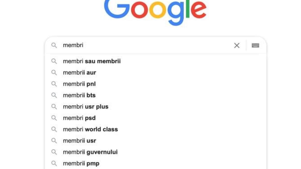Choose the "membri usr plus" suggestion
Image resolution: width=301 pixels, height=169 pixels.
click(x=86, y=107)
